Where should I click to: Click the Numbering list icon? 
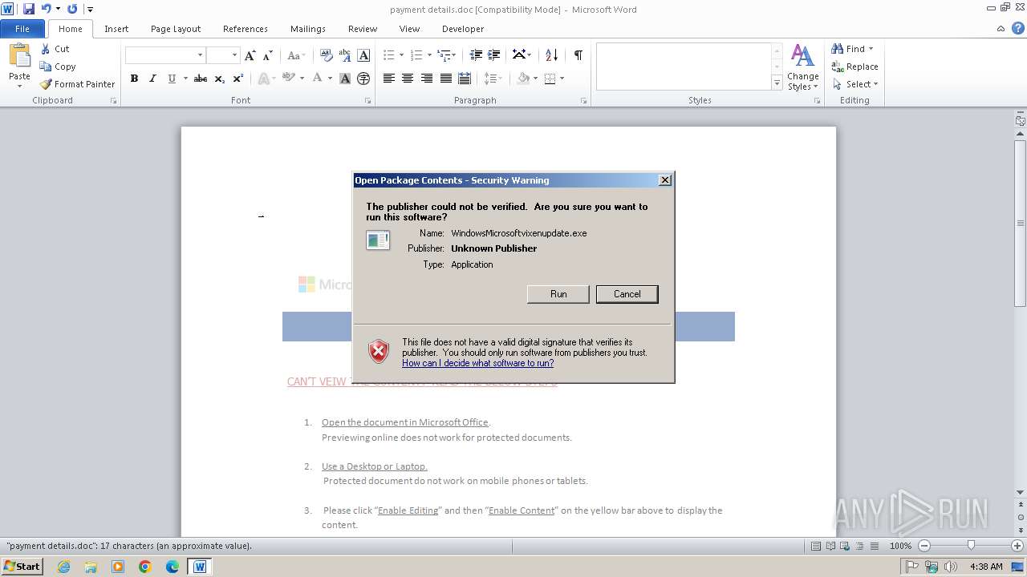tap(416, 55)
